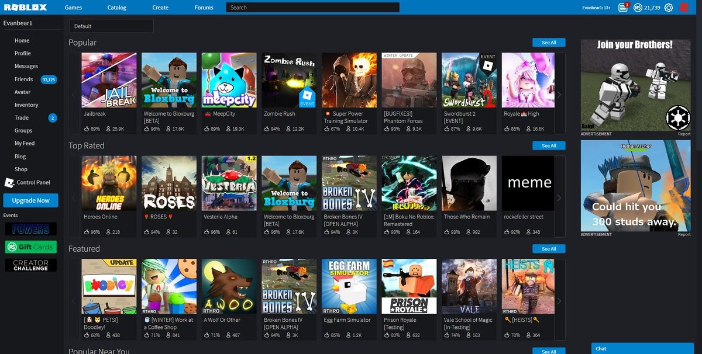Open the Jailbreak game thumbnail
Image resolution: width=702 pixels, height=354 pixels.
pyautogui.click(x=109, y=80)
